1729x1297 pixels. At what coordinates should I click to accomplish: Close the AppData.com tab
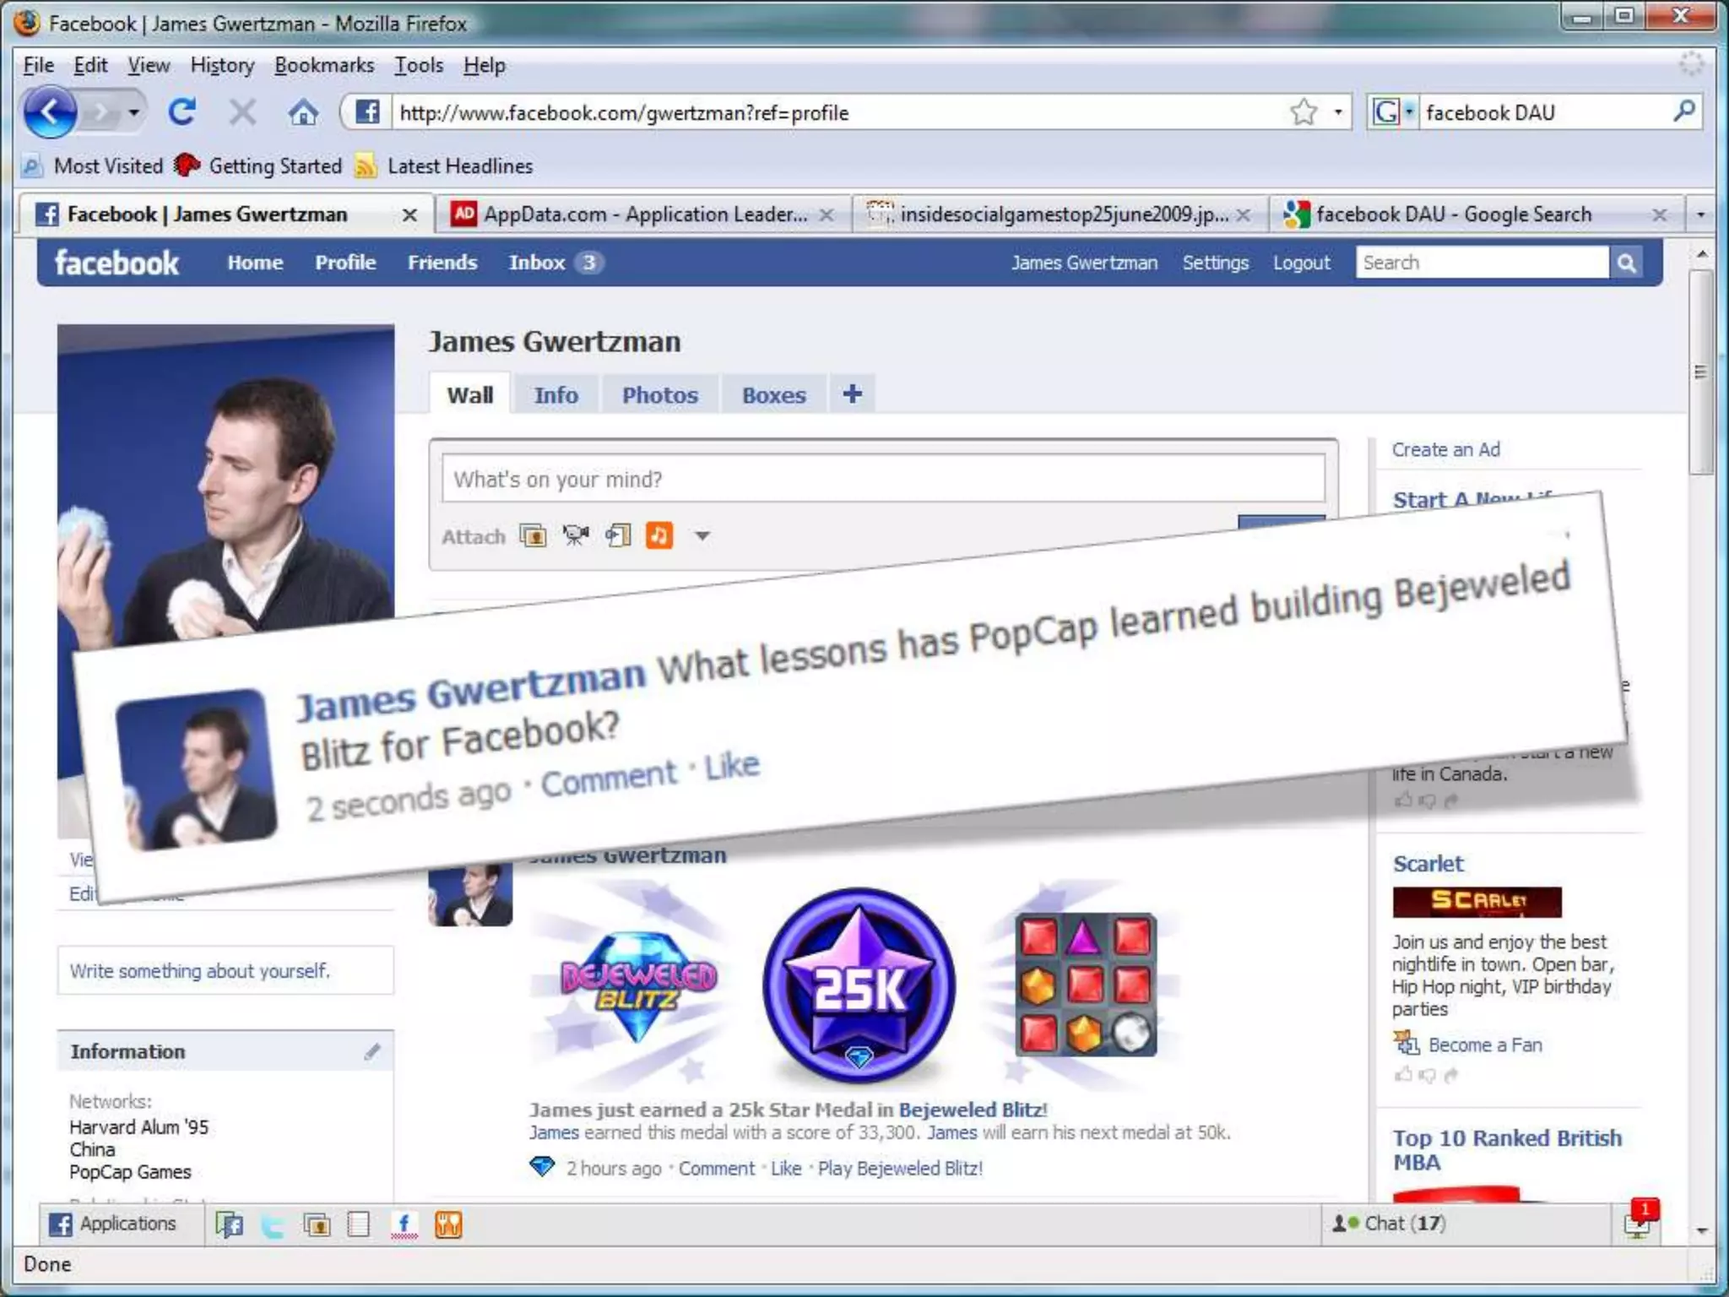click(x=827, y=214)
